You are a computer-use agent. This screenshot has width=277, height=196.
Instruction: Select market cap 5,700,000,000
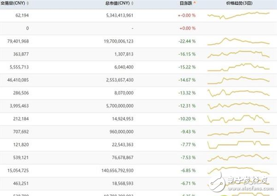pyautogui.click(x=120, y=106)
